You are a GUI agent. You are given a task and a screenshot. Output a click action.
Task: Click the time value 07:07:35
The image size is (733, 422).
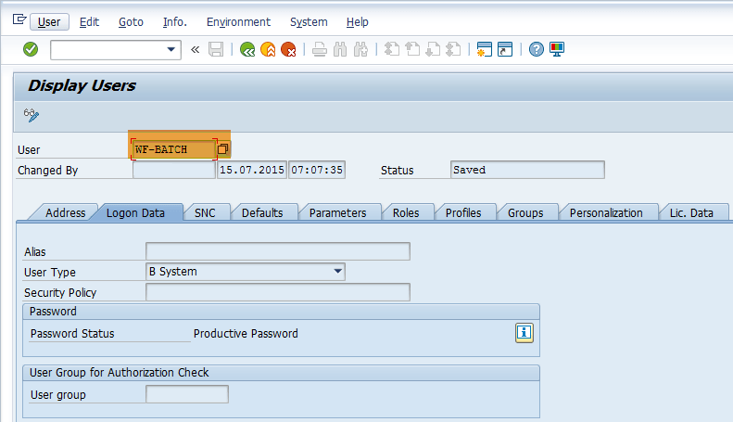[317, 170]
